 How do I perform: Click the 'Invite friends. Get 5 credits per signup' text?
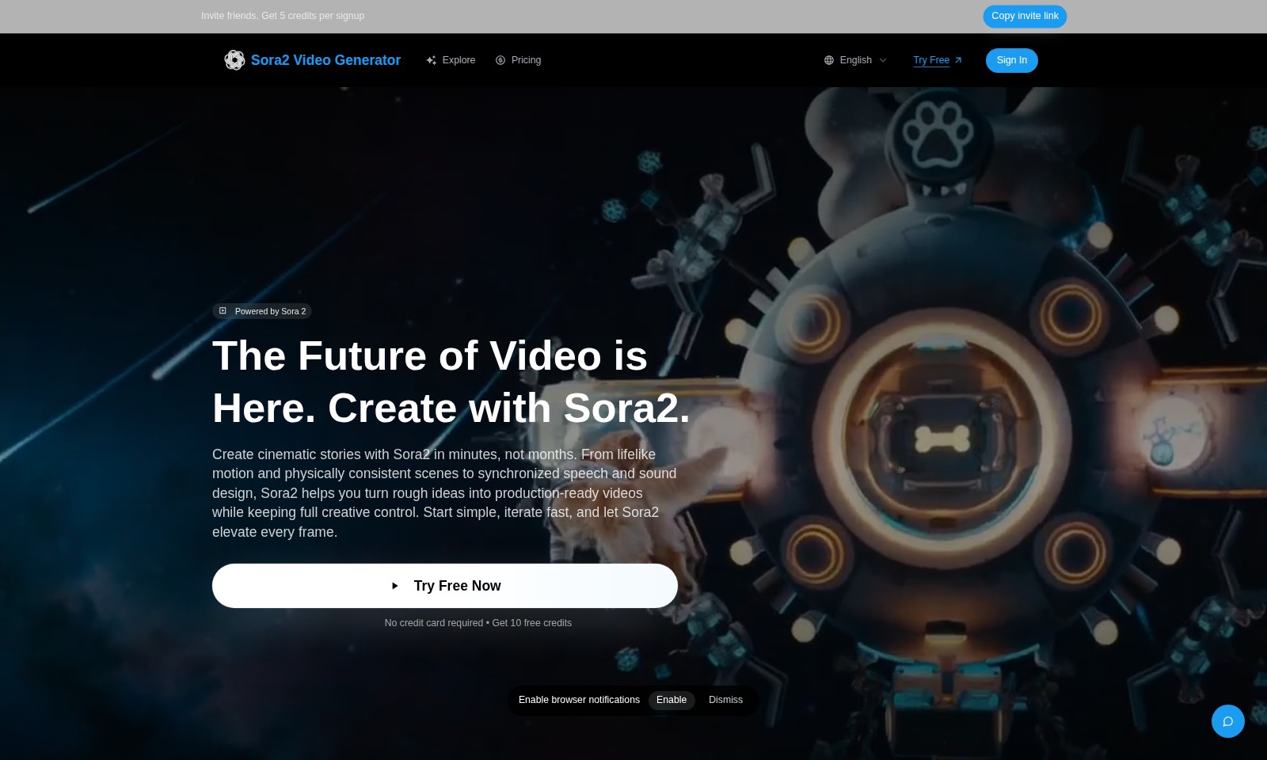pyautogui.click(x=283, y=16)
